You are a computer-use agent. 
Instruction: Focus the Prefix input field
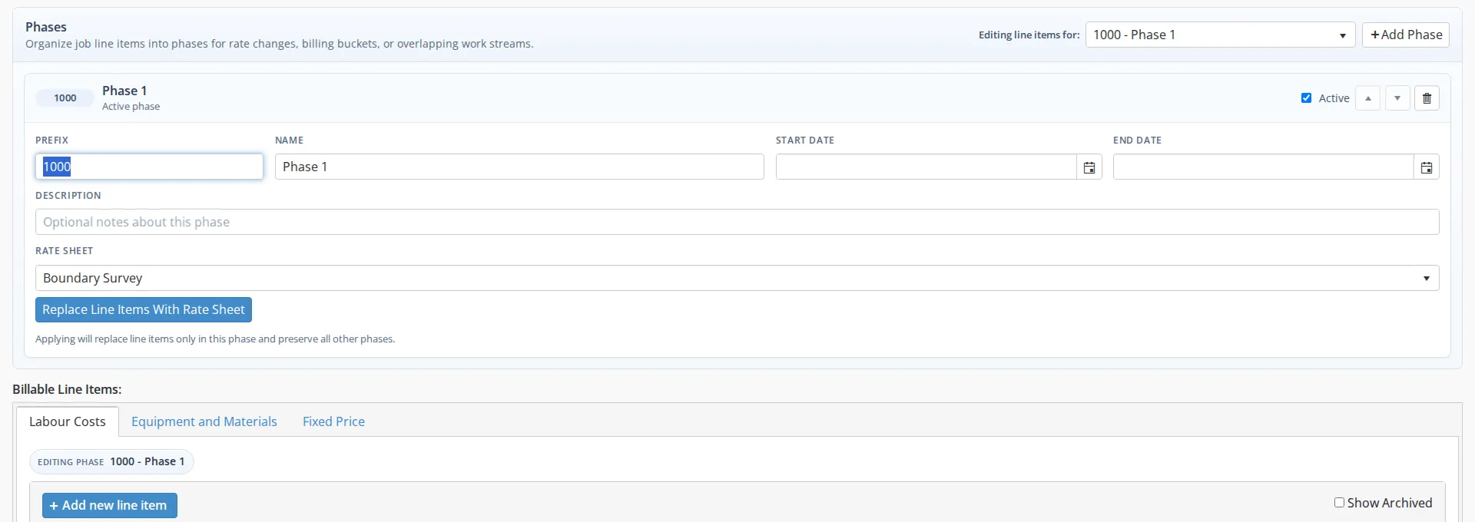pyautogui.click(x=149, y=167)
